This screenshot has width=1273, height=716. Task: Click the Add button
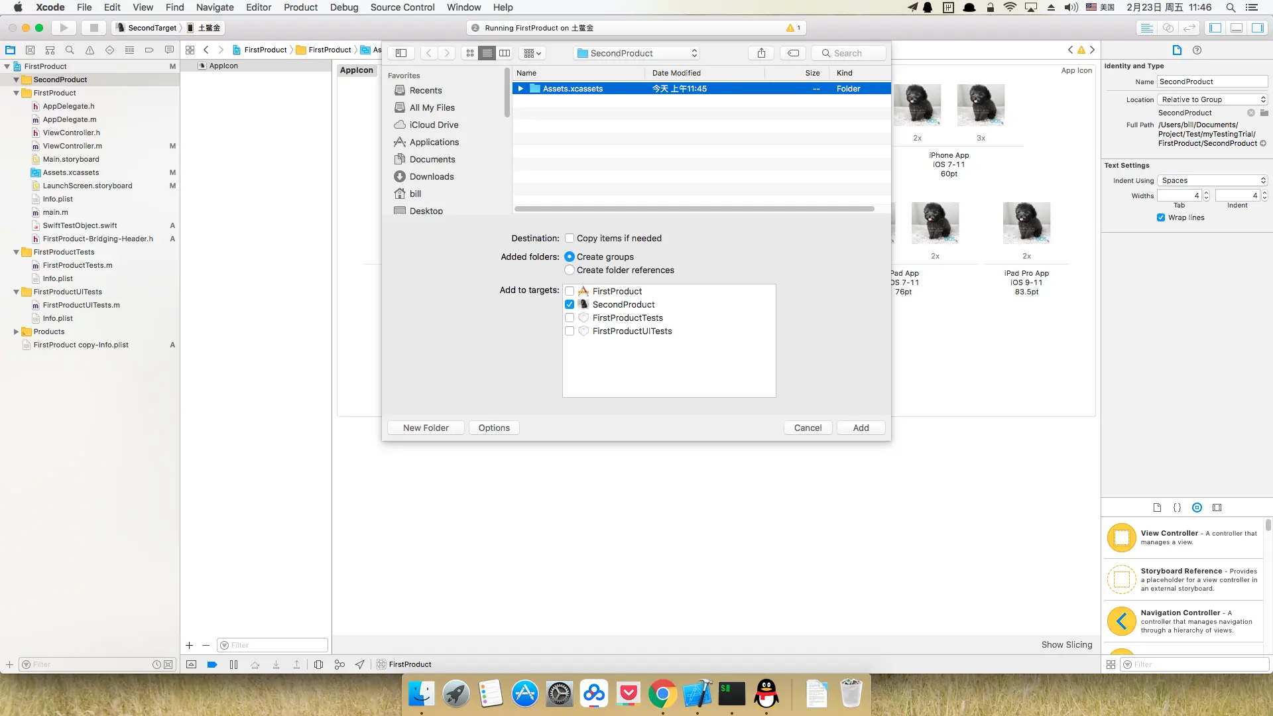[x=861, y=428]
